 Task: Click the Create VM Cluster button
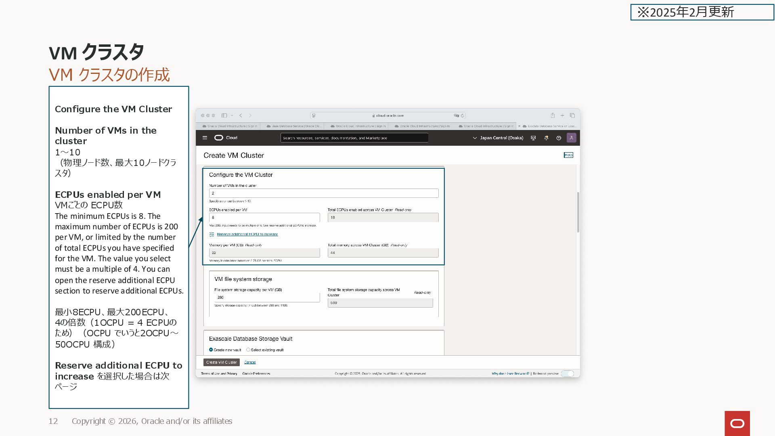[221, 362]
